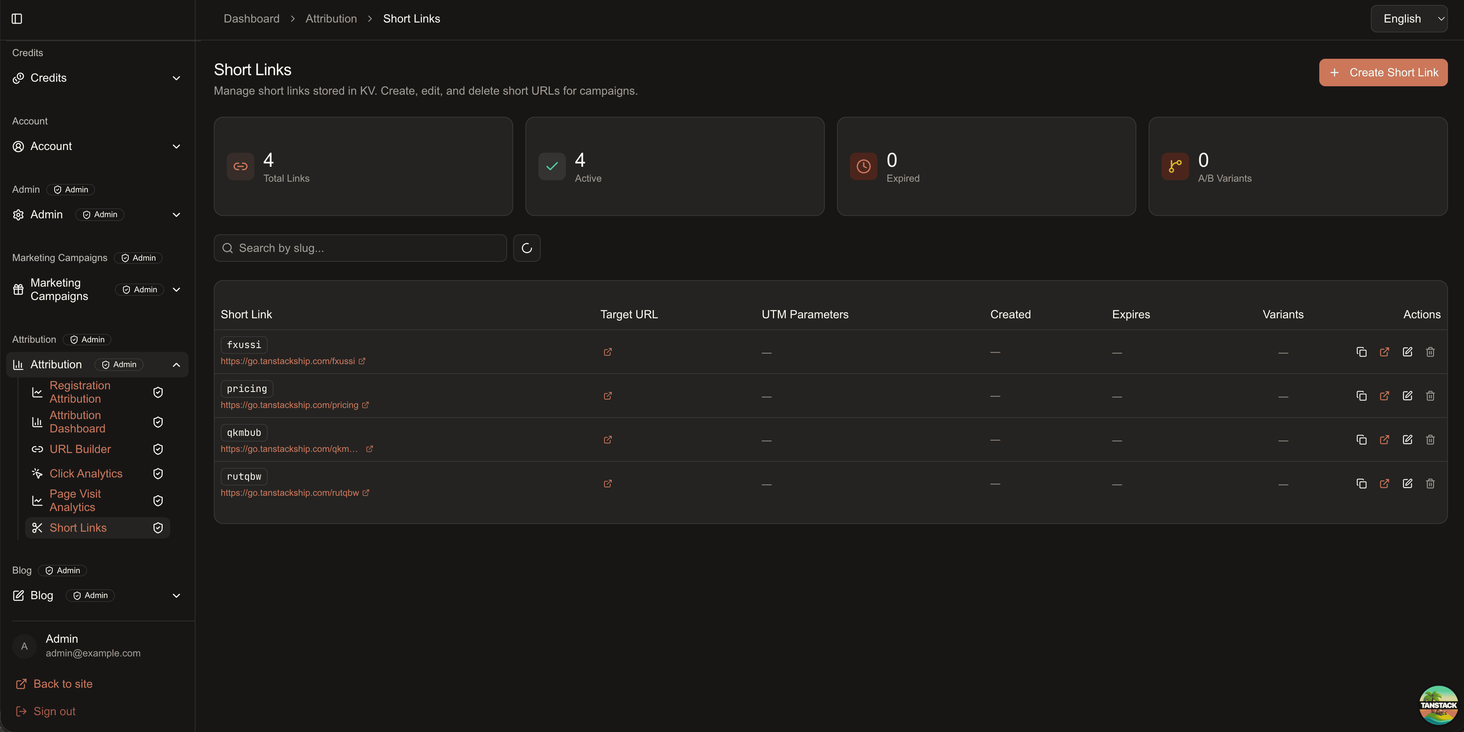Edit the rutqbw short link
The image size is (1464, 732).
(x=1407, y=484)
